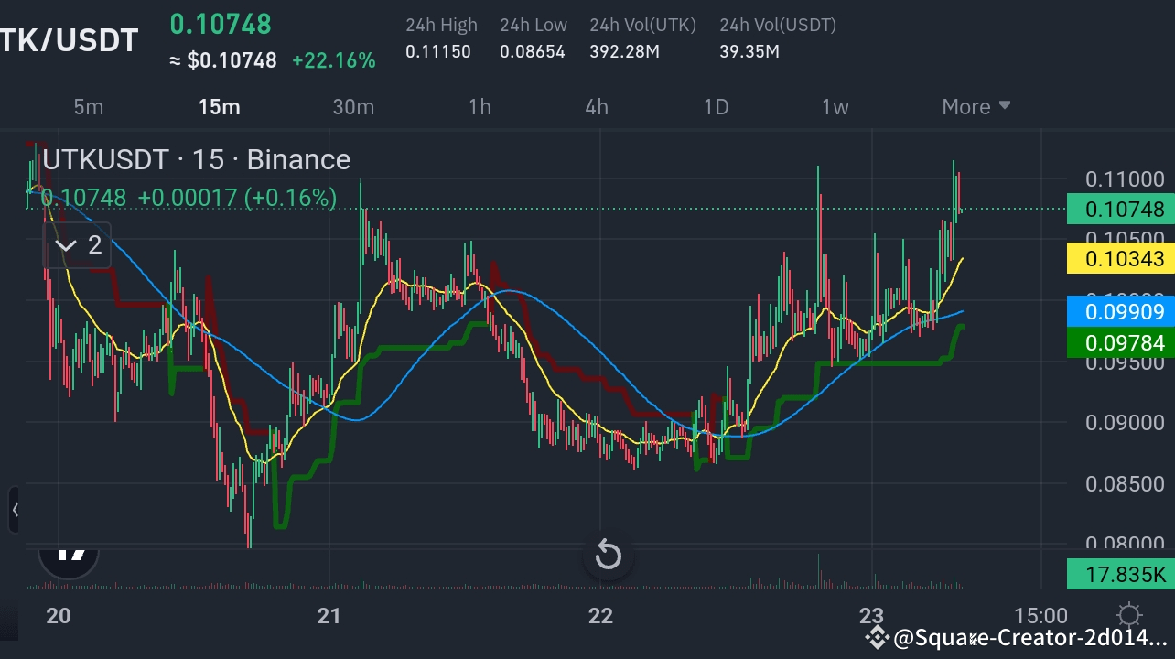Switch to the 1h timeframe tab

tap(480, 106)
